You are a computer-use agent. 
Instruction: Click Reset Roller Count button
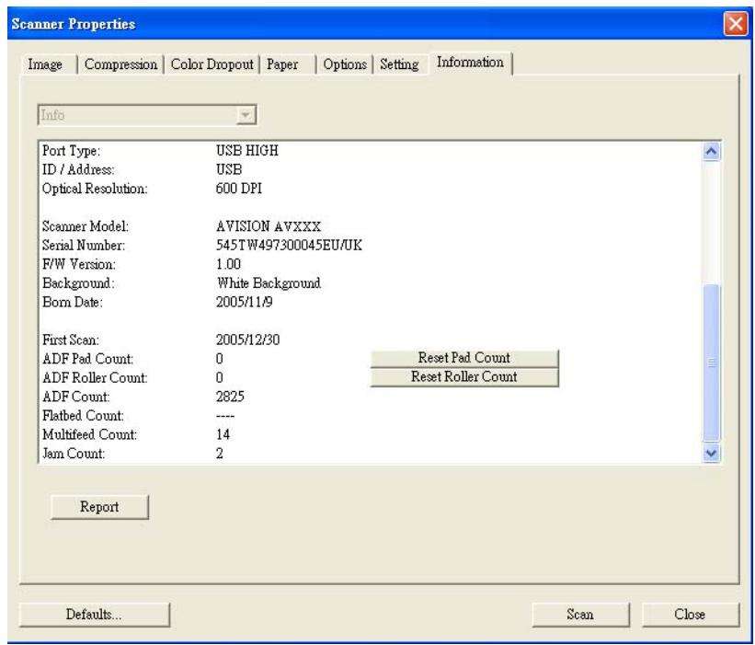pyautogui.click(x=464, y=376)
